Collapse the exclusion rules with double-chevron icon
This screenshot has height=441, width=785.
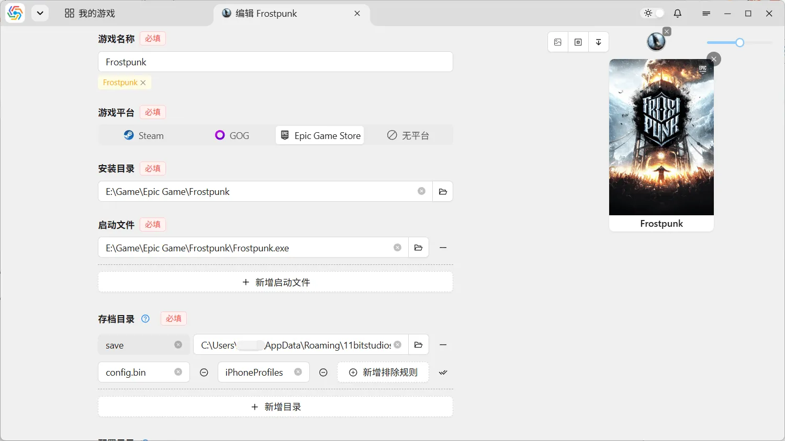[x=443, y=373]
